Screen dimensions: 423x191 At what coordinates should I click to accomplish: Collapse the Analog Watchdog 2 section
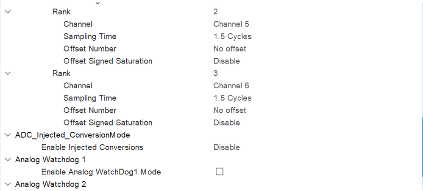pos(7,184)
